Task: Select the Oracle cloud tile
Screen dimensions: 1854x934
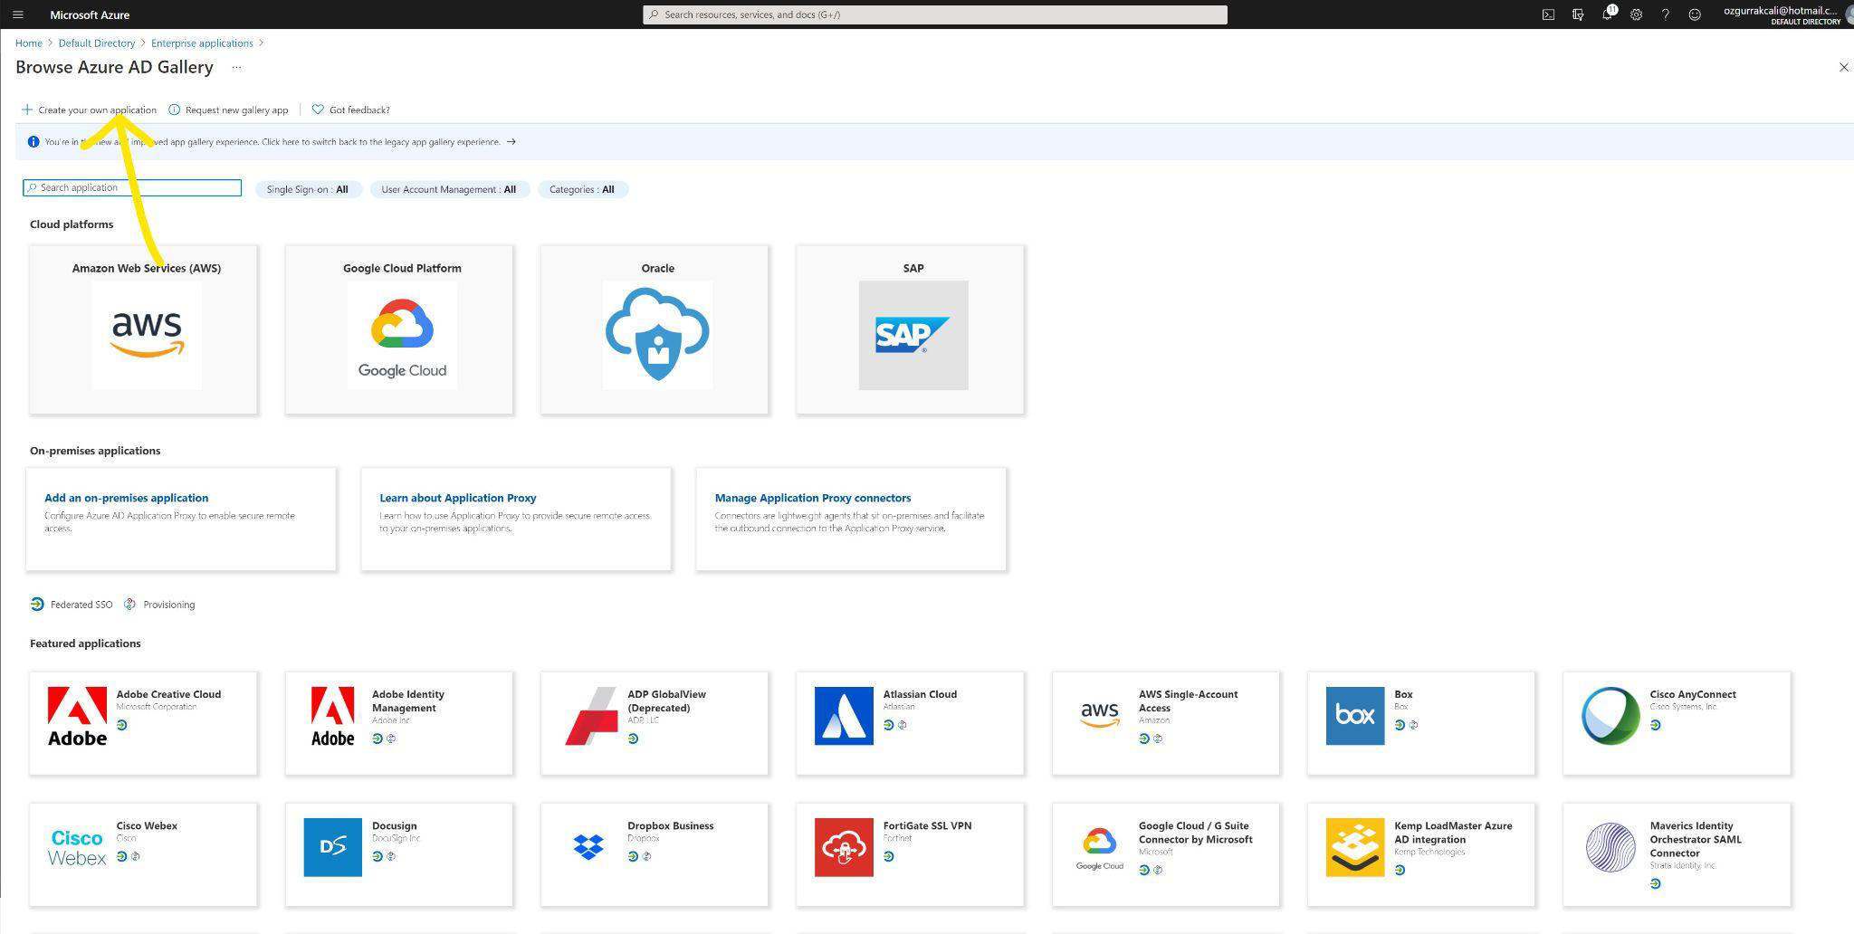Action: (655, 329)
